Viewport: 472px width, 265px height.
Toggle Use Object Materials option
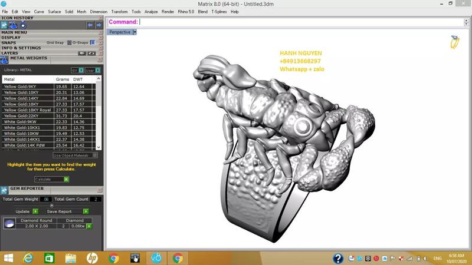[75, 155]
